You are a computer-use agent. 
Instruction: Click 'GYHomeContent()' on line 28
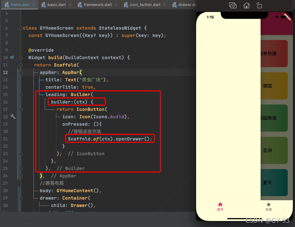(x=77, y=190)
